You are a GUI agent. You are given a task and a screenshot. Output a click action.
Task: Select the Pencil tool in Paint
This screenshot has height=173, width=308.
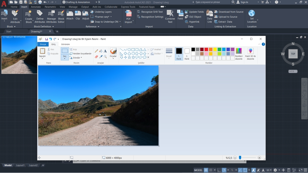(x=96, y=50)
